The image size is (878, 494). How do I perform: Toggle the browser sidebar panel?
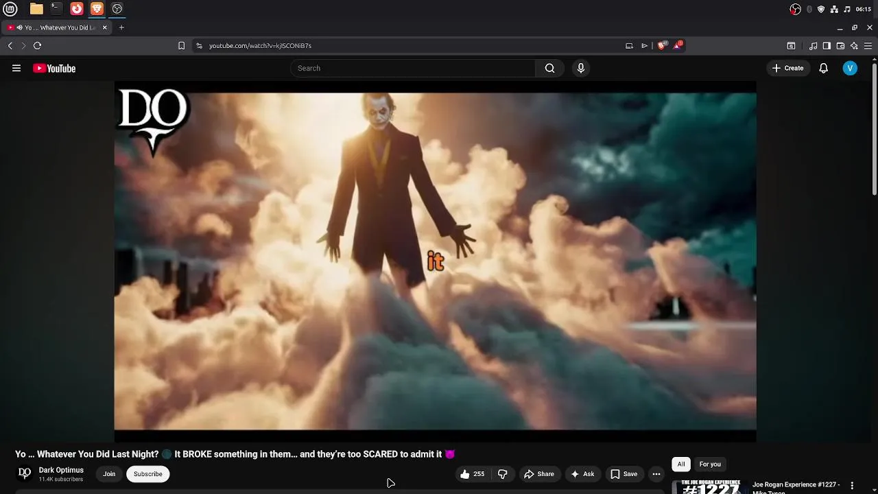827,46
